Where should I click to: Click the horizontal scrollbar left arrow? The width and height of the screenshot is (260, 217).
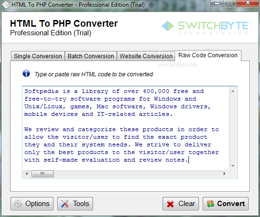point(27,174)
